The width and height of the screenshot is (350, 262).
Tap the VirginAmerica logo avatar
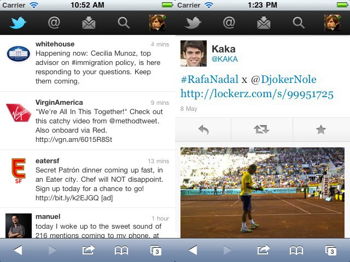point(19,112)
